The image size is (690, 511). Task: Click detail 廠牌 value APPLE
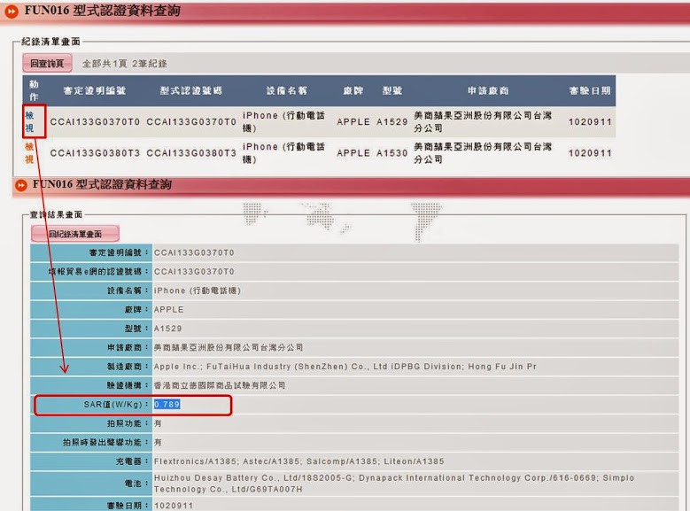tap(168, 310)
